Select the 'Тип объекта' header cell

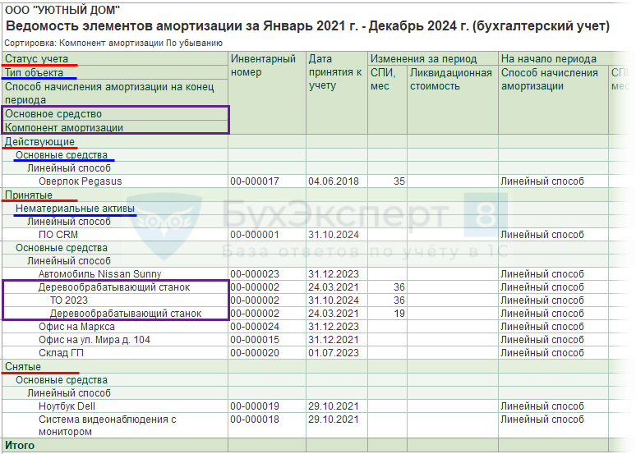(115, 72)
